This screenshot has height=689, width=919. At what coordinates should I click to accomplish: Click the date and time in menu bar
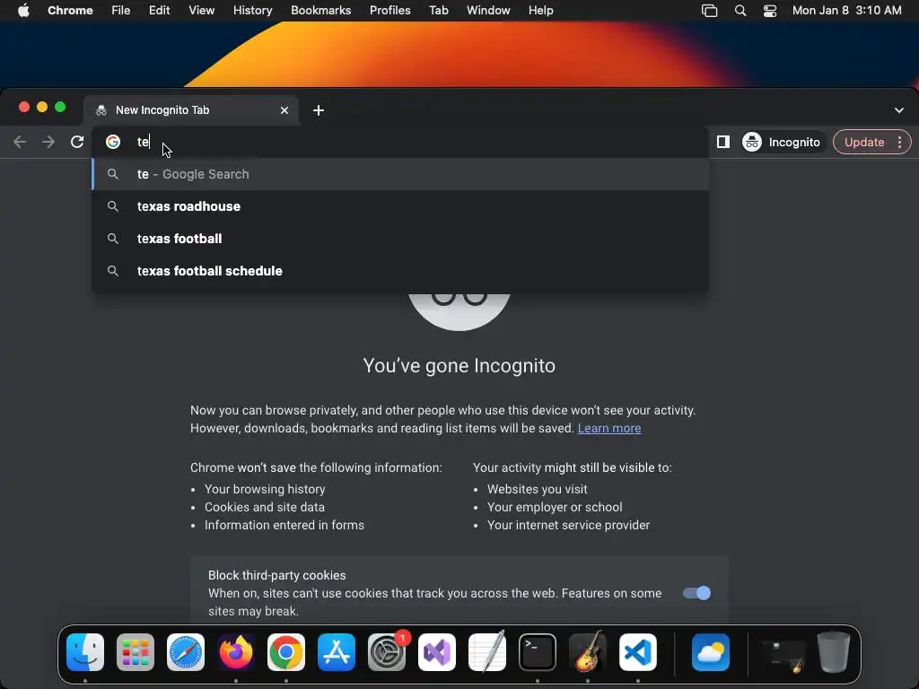tap(846, 11)
